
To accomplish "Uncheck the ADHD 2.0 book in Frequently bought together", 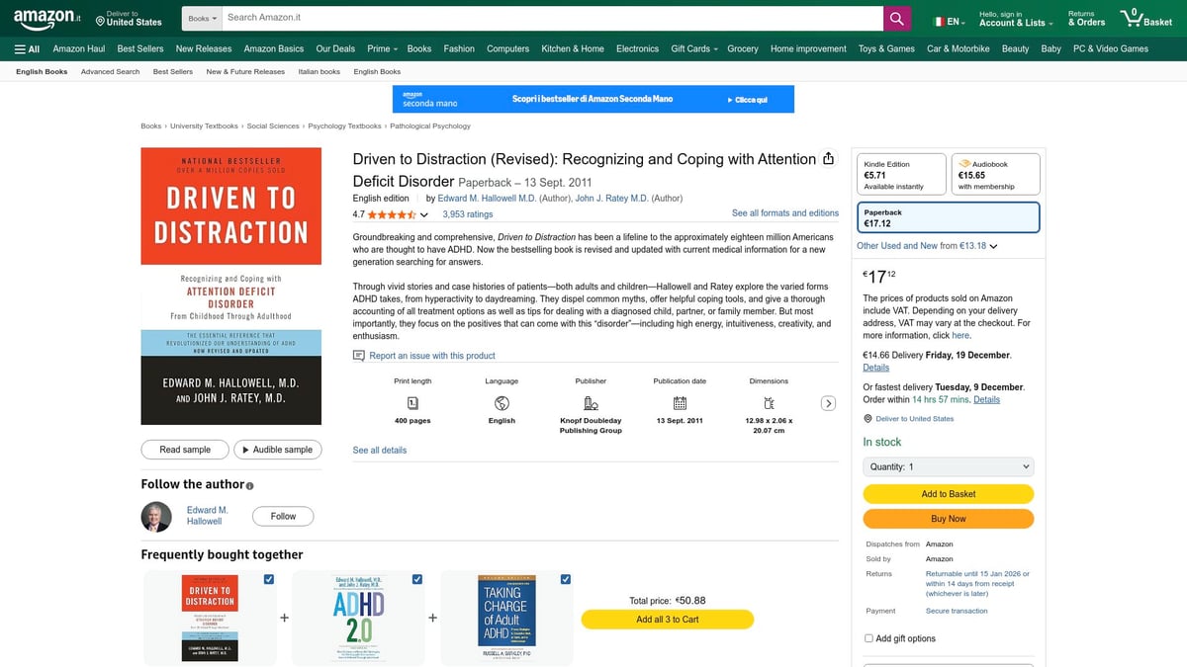I will [416, 579].
